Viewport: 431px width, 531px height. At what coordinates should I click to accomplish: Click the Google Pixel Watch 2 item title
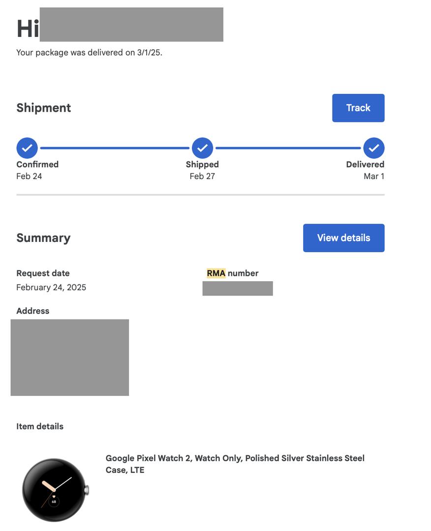(x=235, y=464)
